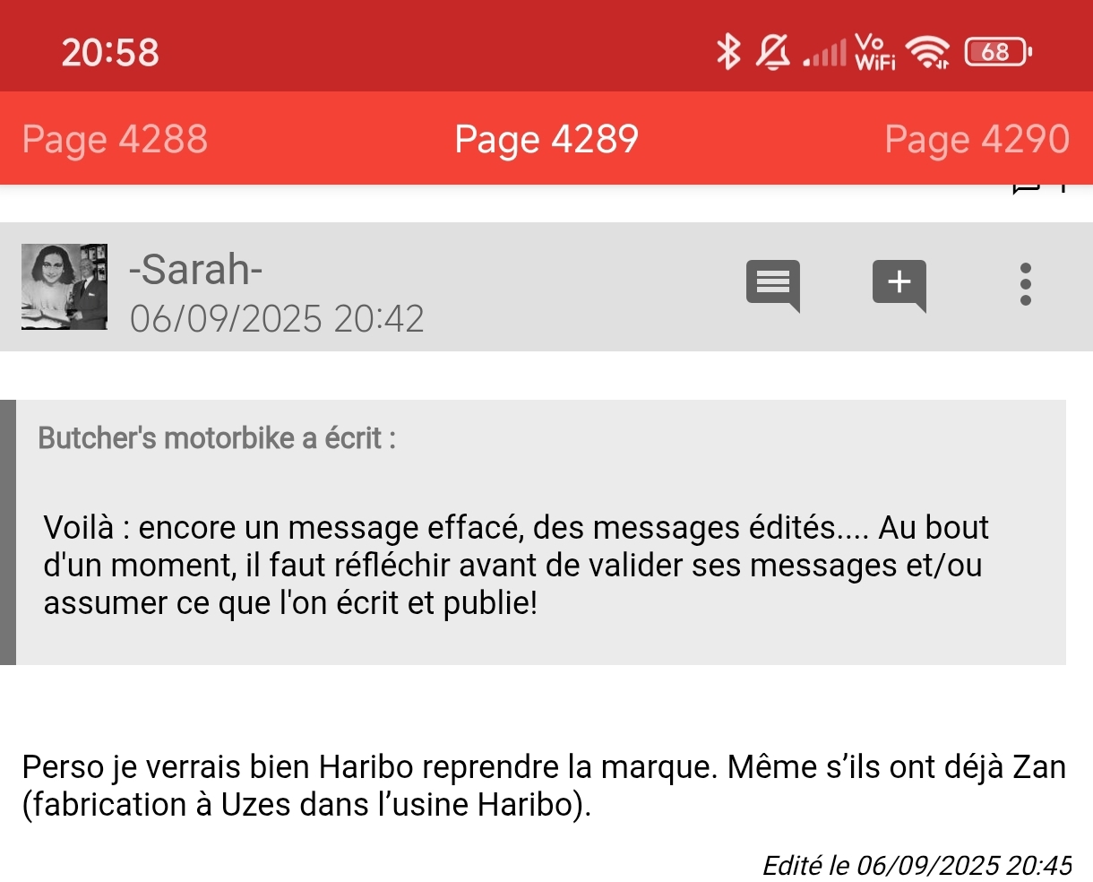The image size is (1093, 882).
Task: Tap the Wi-Fi signal icon
Action: [927, 52]
